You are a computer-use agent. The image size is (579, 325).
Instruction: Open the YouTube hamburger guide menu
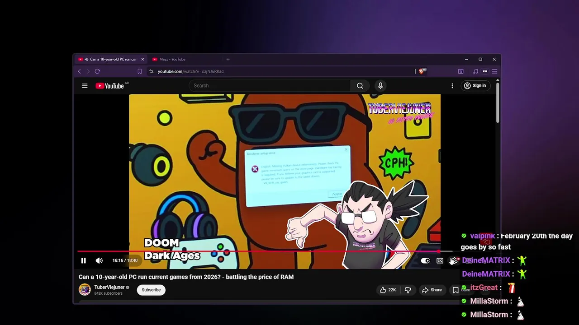pos(85,86)
